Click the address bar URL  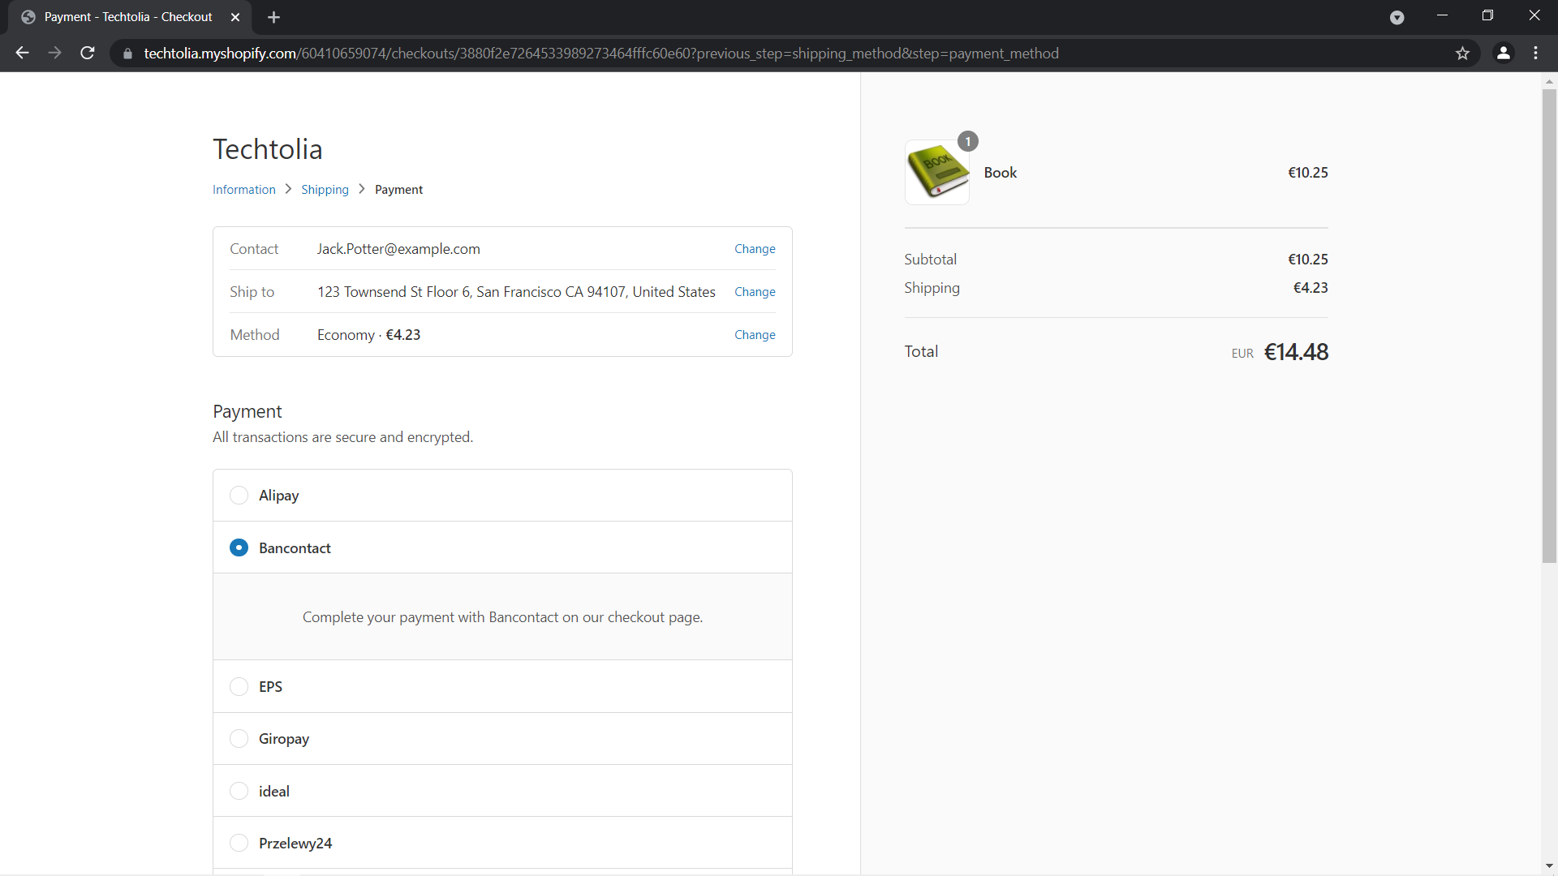point(601,54)
